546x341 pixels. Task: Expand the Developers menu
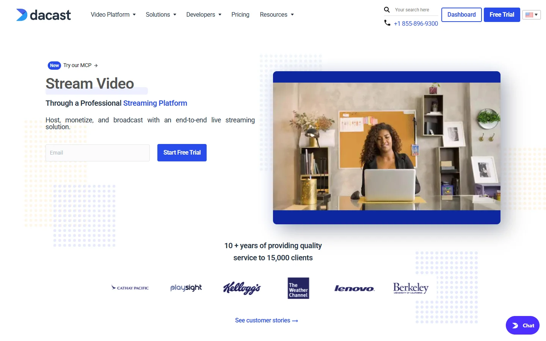(204, 14)
